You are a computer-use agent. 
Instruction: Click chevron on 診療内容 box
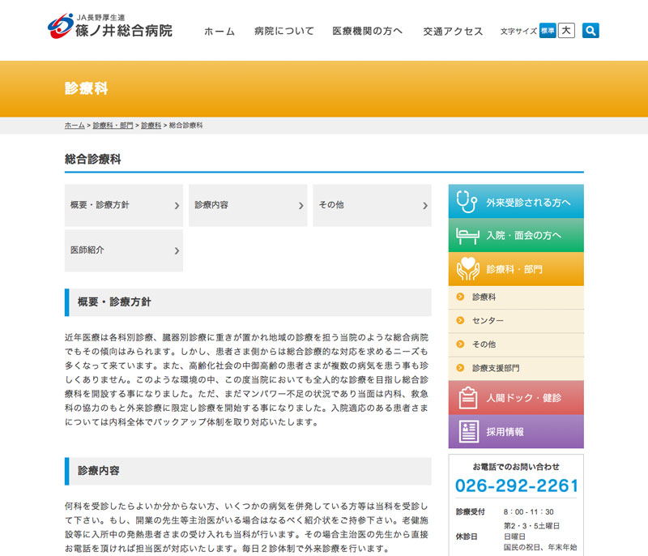pyautogui.click(x=301, y=205)
